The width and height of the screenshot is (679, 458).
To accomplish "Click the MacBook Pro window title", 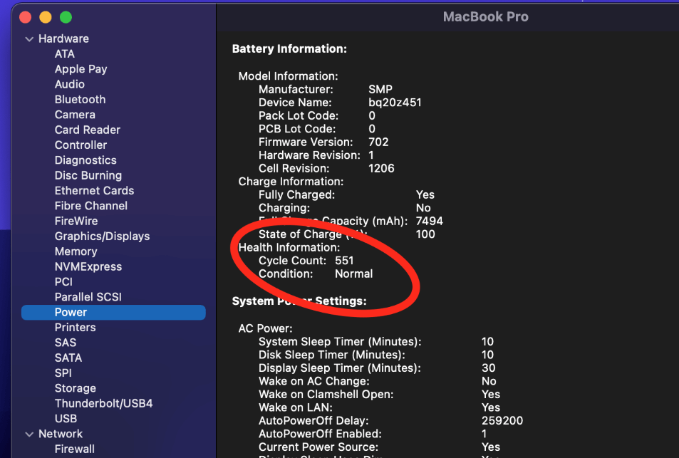I will (485, 16).
